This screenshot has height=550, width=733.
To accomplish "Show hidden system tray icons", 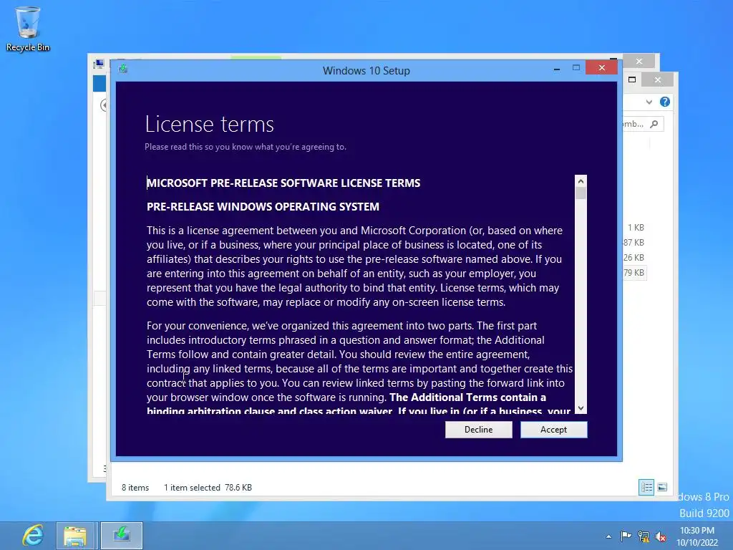I will click(x=608, y=536).
